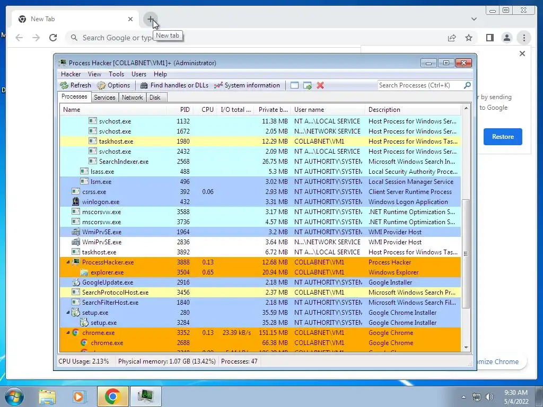Click the find window toolbar icon

294,85
